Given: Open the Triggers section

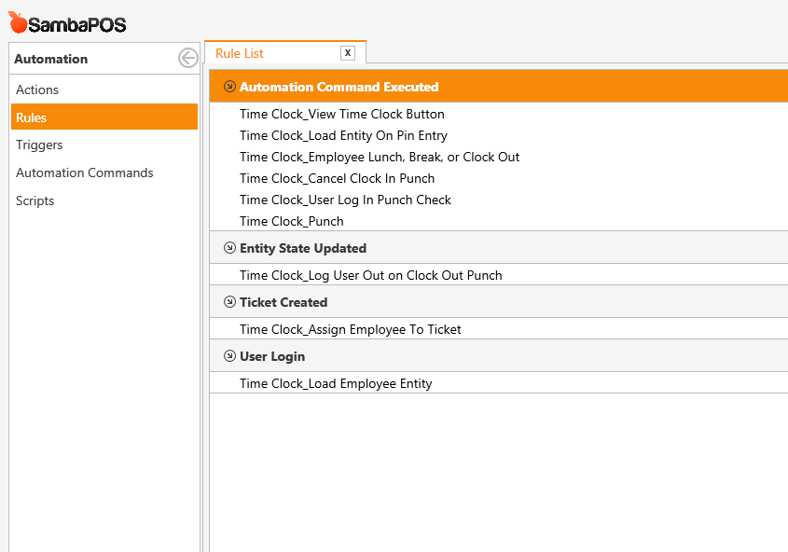Looking at the screenshot, I should (39, 145).
